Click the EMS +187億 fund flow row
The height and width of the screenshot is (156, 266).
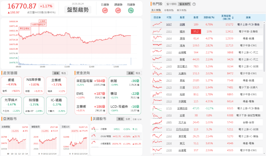point(91,95)
